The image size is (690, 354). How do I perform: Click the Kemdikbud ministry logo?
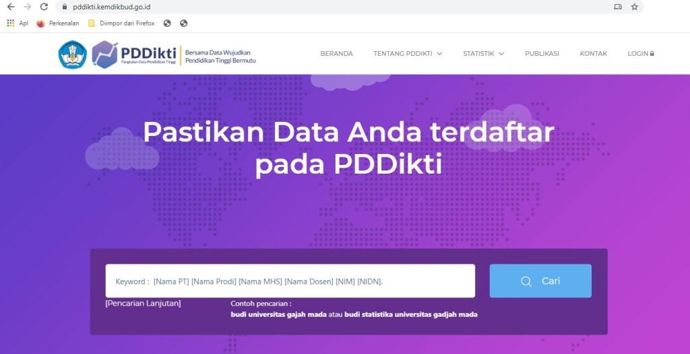(x=73, y=55)
